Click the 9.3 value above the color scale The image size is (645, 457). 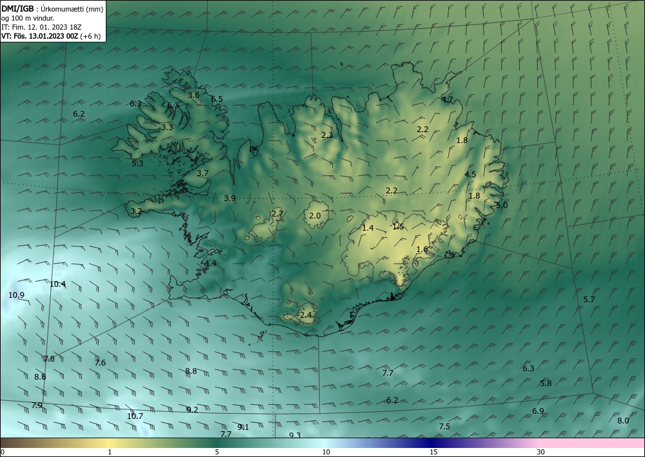(295, 435)
